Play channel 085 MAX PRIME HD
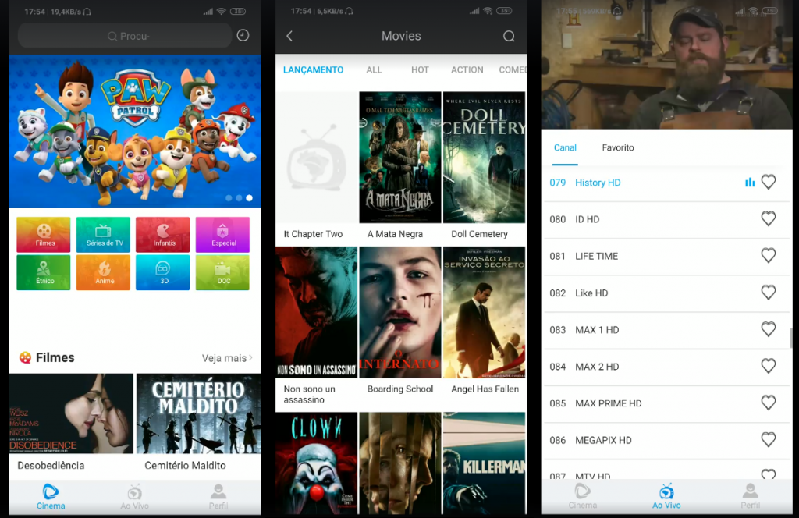This screenshot has height=518, width=799. pos(666,403)
